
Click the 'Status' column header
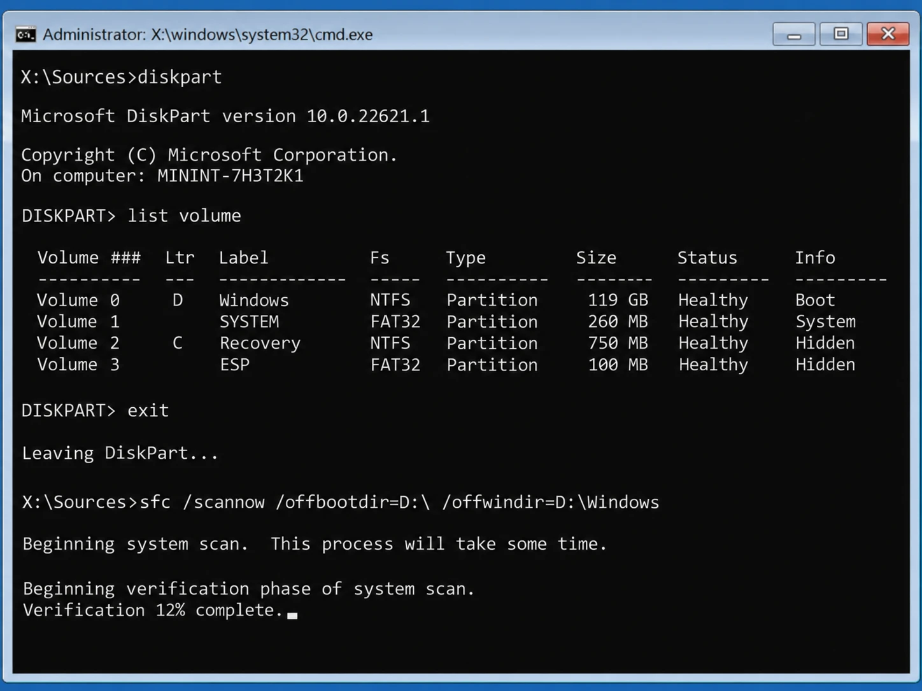707,258
